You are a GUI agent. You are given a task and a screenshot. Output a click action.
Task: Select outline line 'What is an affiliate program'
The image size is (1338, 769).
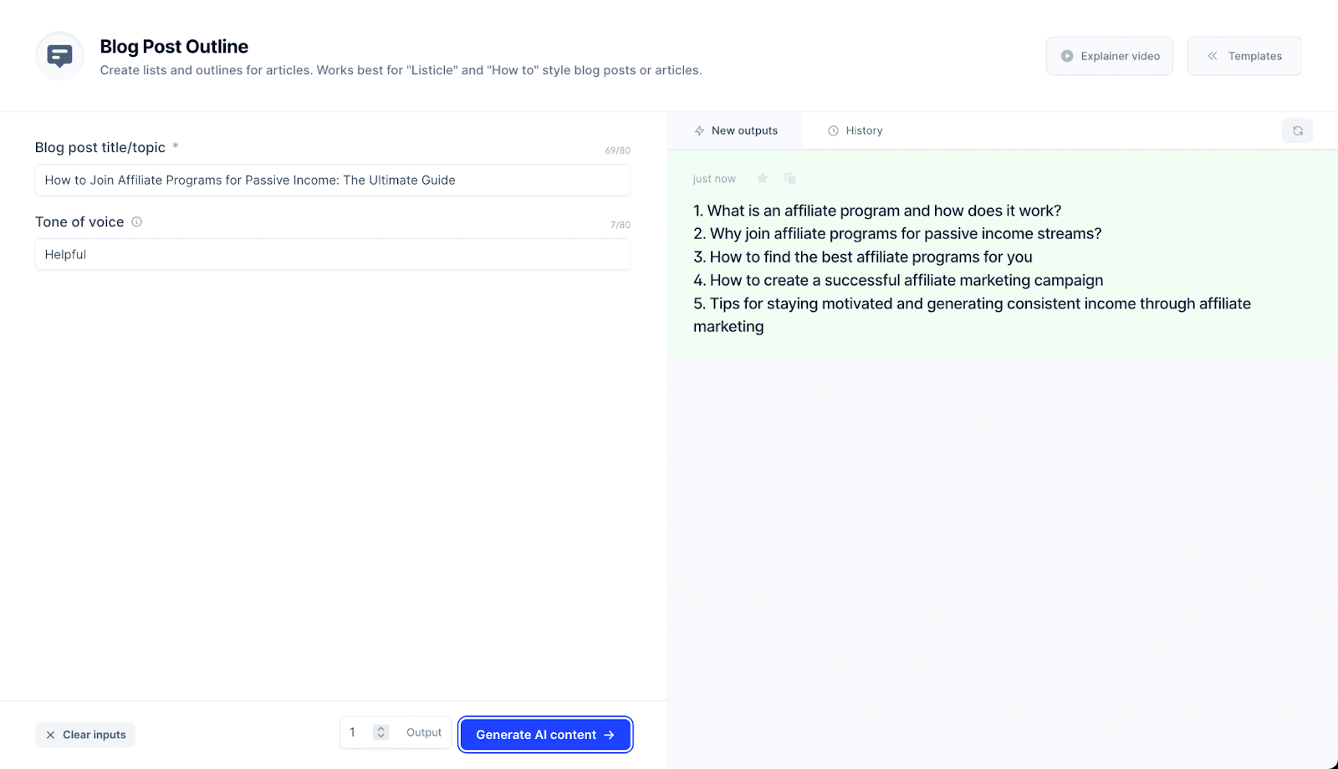[x=877, y=211]
